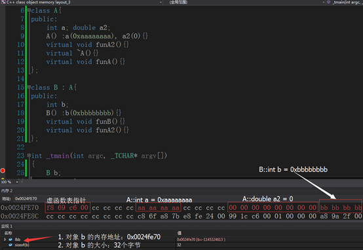Click the "B b;" statement on line 25
Image resolution: width=363 pixels, height=250 pixels.
pos(53,173)
